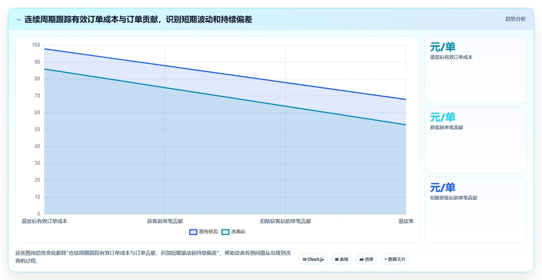Click the 数据卡片 chip
The height and width of the screenshot is (280, 542).
(395, 259)
